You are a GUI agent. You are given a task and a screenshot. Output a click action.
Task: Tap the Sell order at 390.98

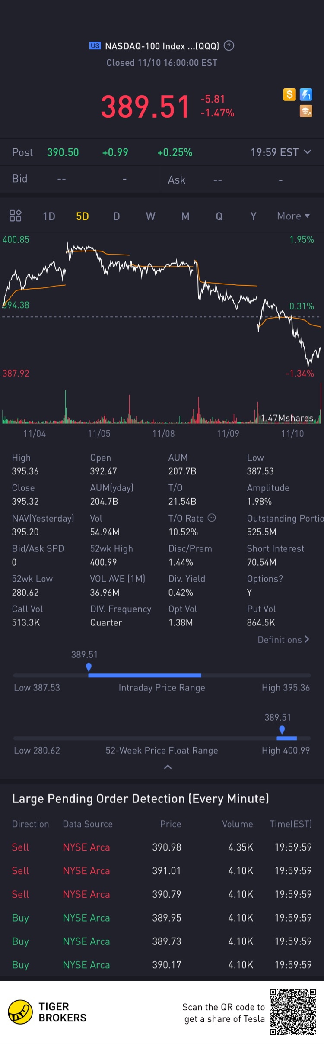pos(162,847)
